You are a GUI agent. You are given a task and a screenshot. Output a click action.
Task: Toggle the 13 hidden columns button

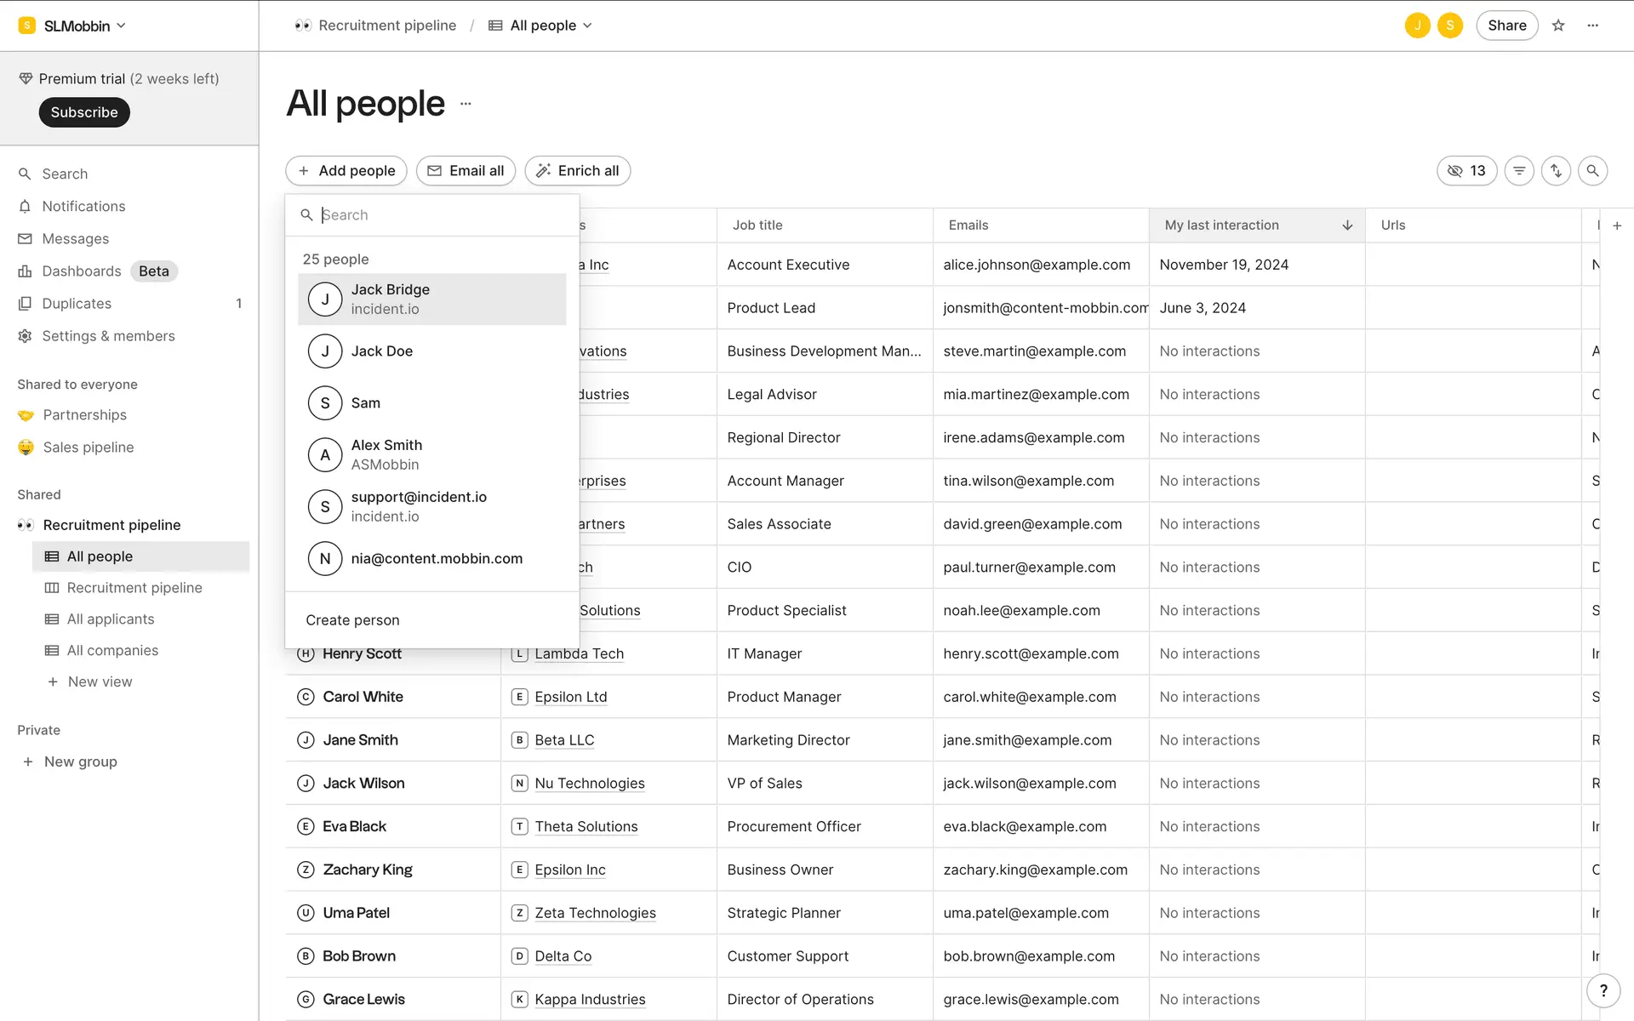pyautogui.click(x=1466, y=171)
